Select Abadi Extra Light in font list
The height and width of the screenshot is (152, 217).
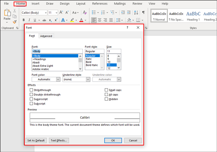[43, 66]
